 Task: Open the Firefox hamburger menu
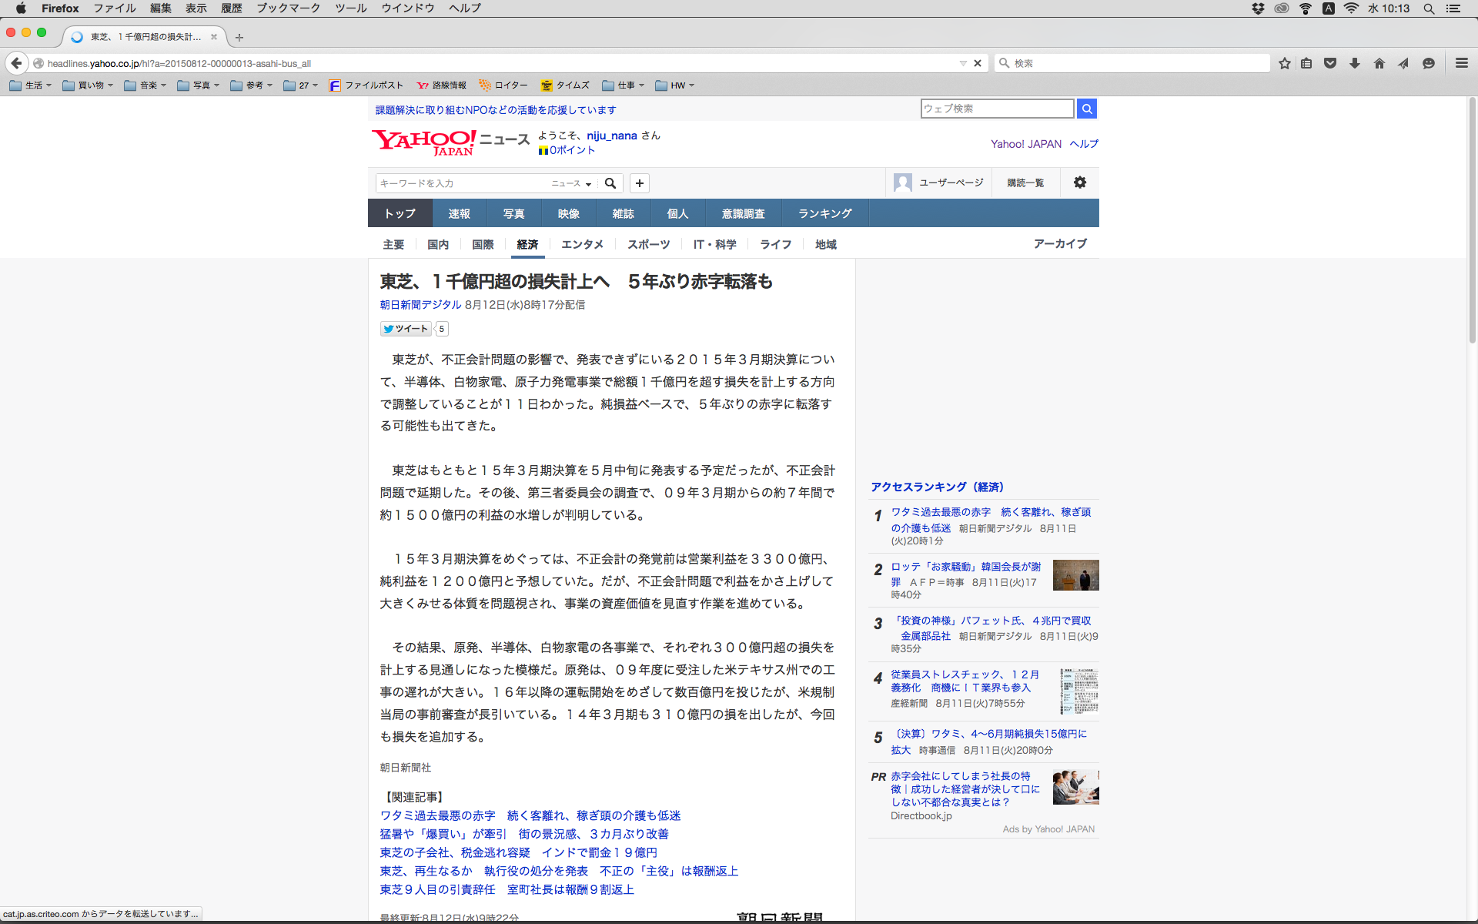(1461, 63)
